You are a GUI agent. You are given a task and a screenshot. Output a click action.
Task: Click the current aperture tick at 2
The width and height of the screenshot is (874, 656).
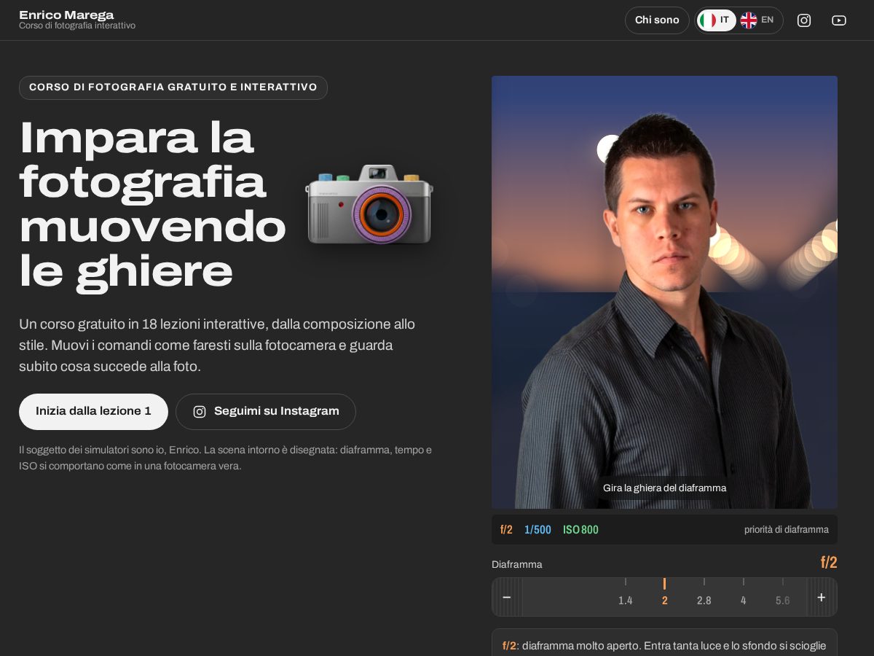click(665, 593)
